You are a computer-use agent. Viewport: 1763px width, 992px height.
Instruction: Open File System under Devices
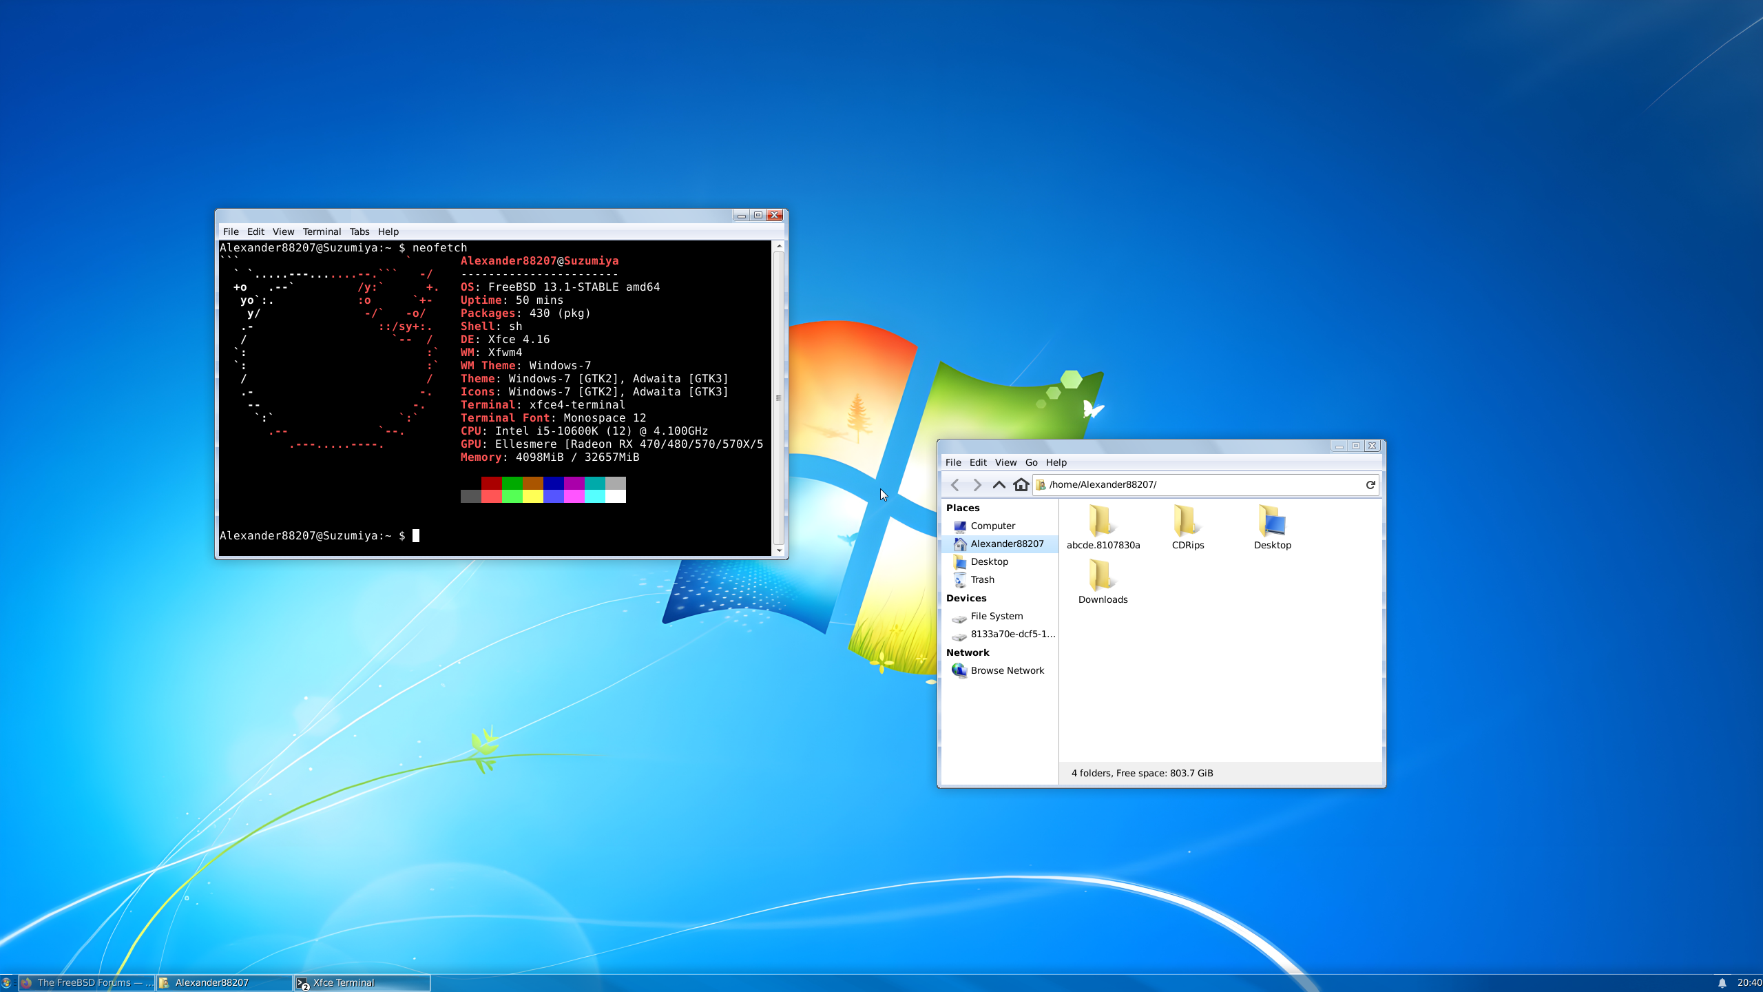click(999, 617)
